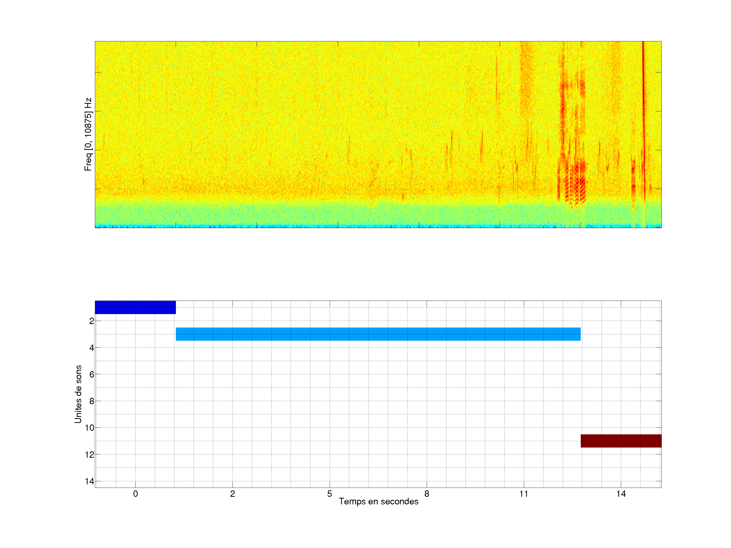The height and width of the screenshot is (548, 731).
Task: Click the light blue bar at unit 3
Action: [378, 334]
